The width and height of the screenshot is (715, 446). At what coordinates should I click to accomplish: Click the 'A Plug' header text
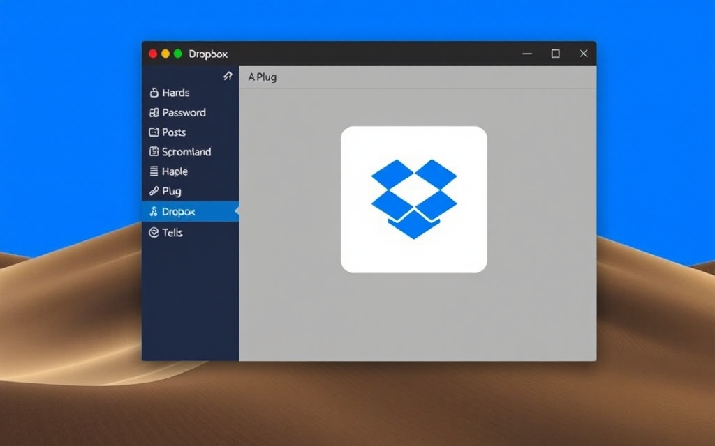[x=263, y=77]
